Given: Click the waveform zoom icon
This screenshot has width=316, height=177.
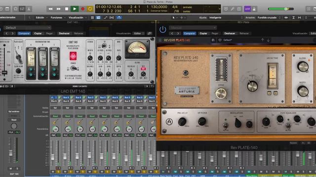Looking at the screenshot, I should 286,18.
